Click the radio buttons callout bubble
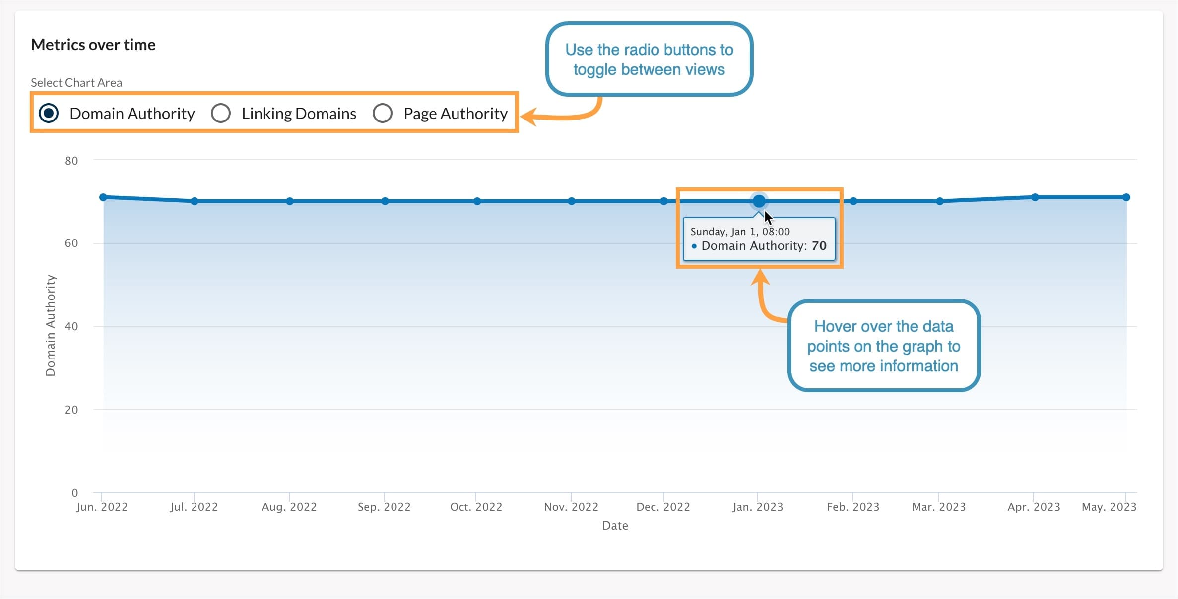 pyautogui.click(x=649, y=59)
